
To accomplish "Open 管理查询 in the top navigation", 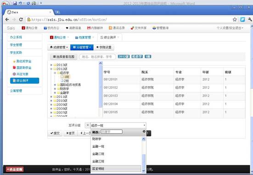I will 161,28.
